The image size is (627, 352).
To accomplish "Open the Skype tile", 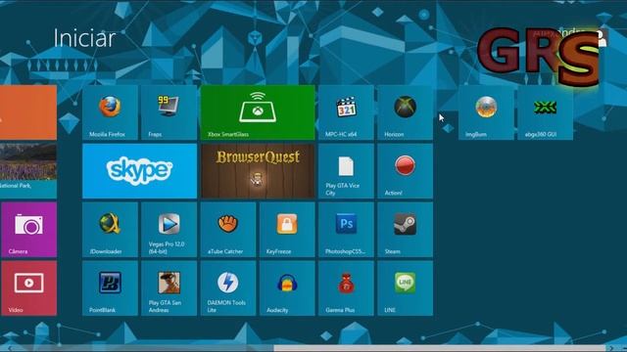I will pos(139,171).
